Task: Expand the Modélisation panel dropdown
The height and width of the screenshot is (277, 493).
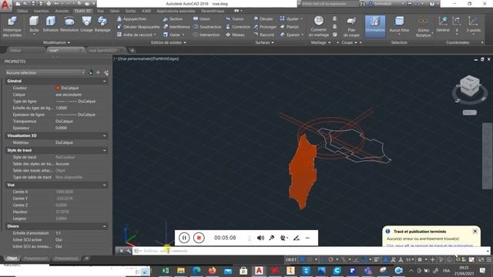Action: coord(56,42)
